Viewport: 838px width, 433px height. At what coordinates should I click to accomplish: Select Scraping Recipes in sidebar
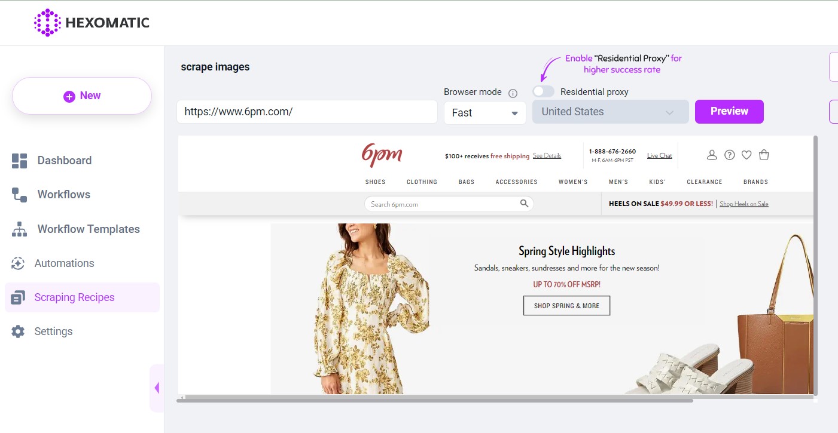coord(74,297)
